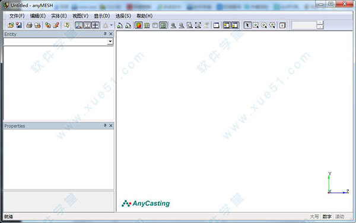
Task: Click the toolbar numeric input field
Action: click(304, 25)
